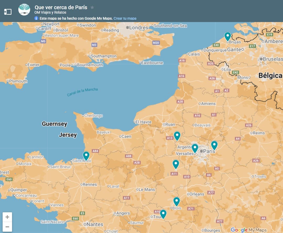Click the 'Bélgica' country label
This screenshot has height=233, width=283.
coord(270,76)
